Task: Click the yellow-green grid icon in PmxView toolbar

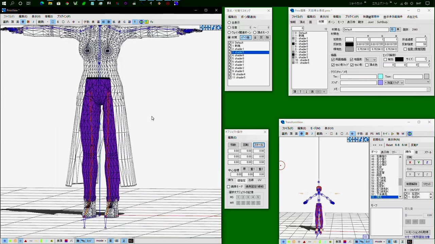Action: coord(146,22)
